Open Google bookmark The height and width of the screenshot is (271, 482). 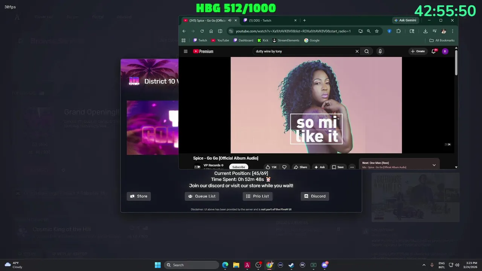[312, 40]
